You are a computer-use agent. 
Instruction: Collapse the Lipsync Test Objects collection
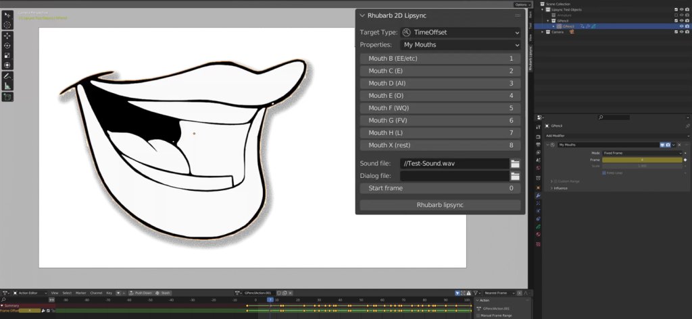(x=543, y=9)
